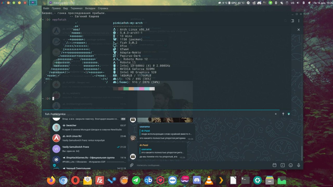333x187 pixels.
Task: Open the terminal icon in the dock
Action: coord(245,180)
